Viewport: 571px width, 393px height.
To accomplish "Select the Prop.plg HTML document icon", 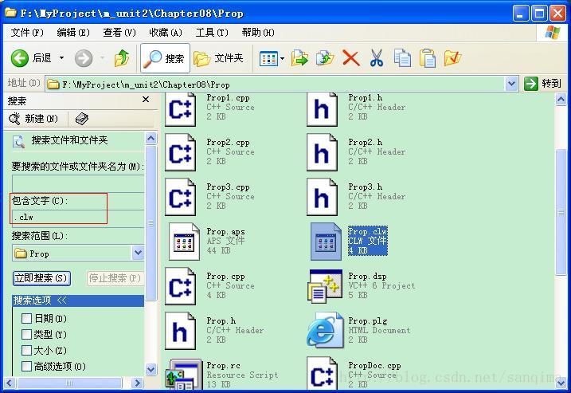I will coord(325,330).
